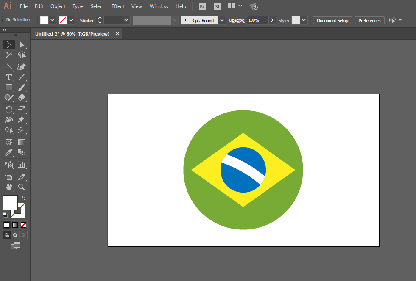Select the Shape Builder tool
The height and width of the screenshot is (281, 416).
coord(9,130)
